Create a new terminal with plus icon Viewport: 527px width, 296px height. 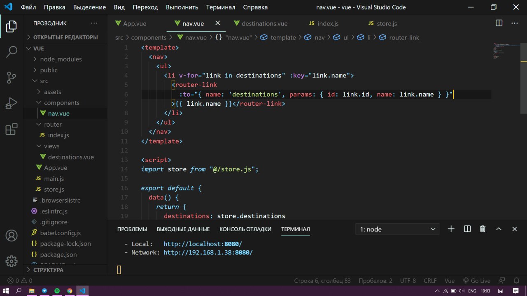point(451,229)
